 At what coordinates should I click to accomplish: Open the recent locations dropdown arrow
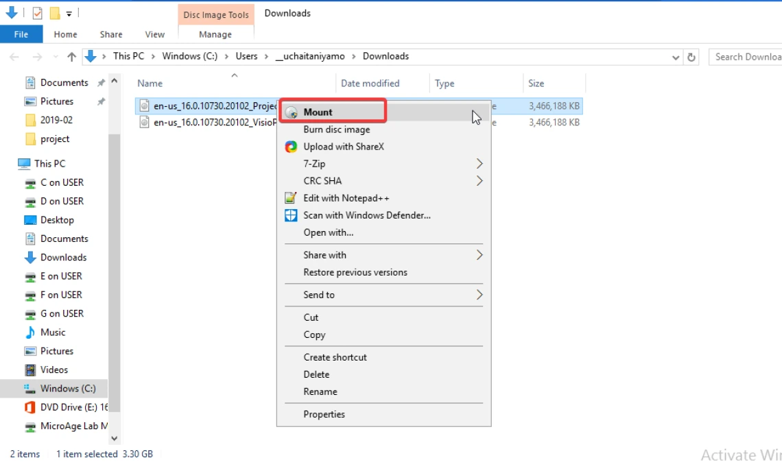[x=56, y=57]
